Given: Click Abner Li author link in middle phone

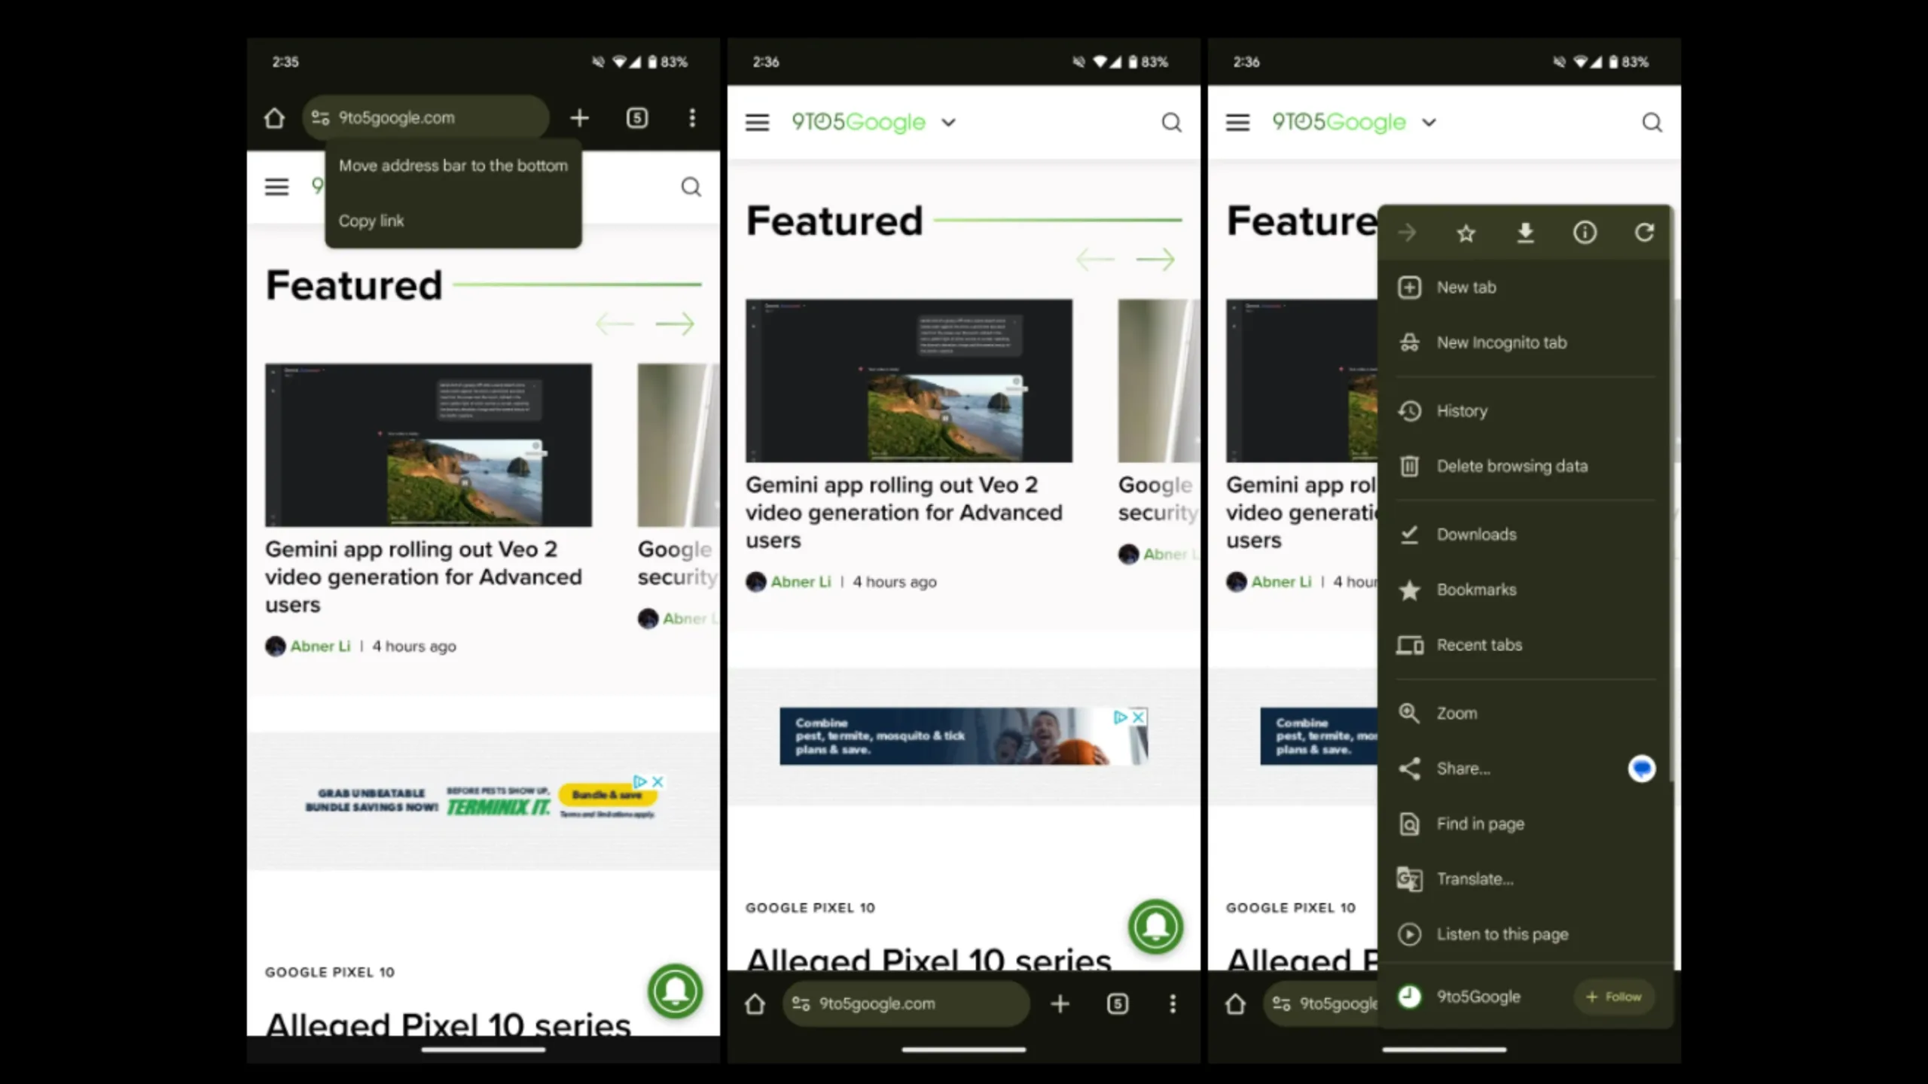Looking at the screenshot, I should tap(801, 582).
